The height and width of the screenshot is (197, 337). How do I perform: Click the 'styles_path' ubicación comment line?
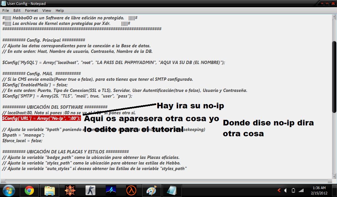coord(91,163)
